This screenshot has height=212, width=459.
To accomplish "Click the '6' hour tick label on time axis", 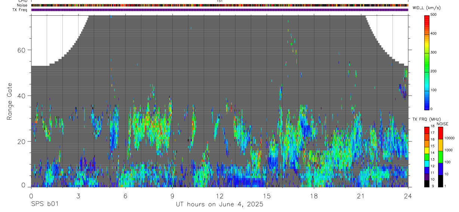I will (x=125, y=196).
